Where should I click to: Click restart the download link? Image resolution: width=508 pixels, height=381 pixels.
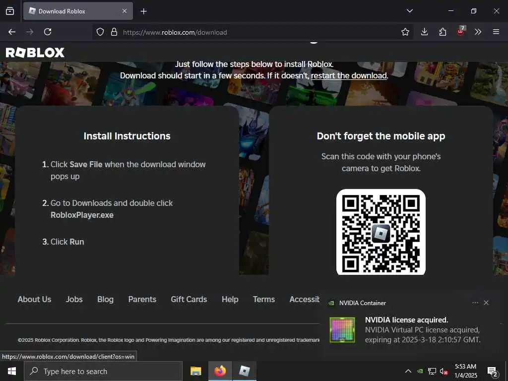tap(349, 75)
